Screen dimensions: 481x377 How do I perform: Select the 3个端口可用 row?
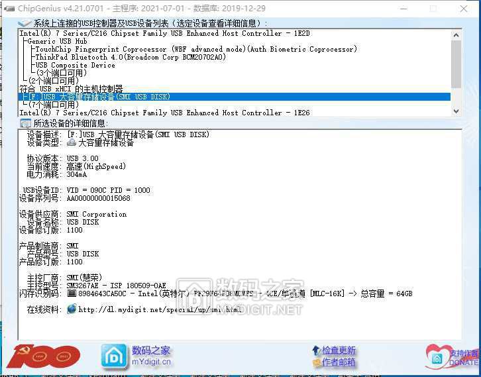(62, 73)
